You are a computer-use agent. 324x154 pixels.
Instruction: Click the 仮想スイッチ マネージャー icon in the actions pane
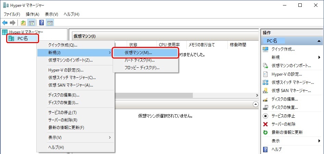265,82
